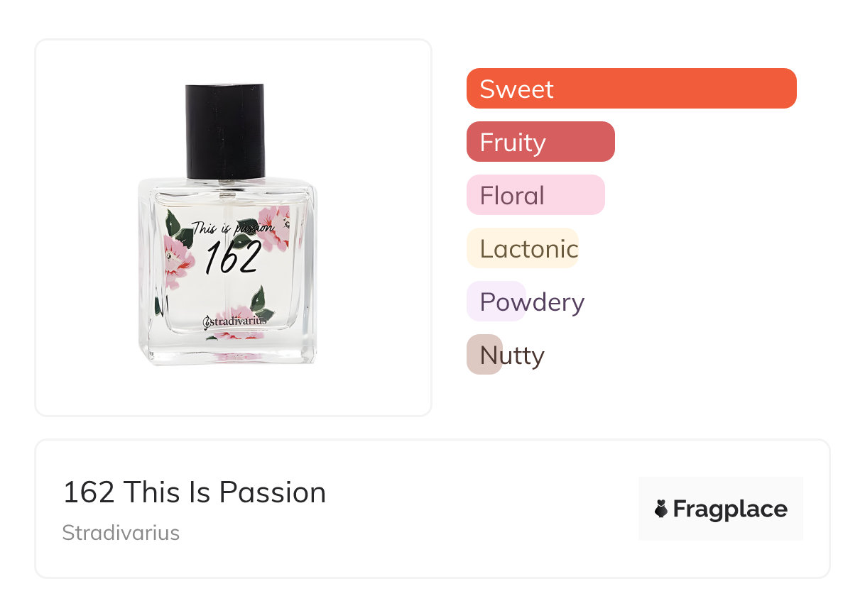Select the cream Lactonic accord bar
This screenshot has height=613, width=865.
523,248
